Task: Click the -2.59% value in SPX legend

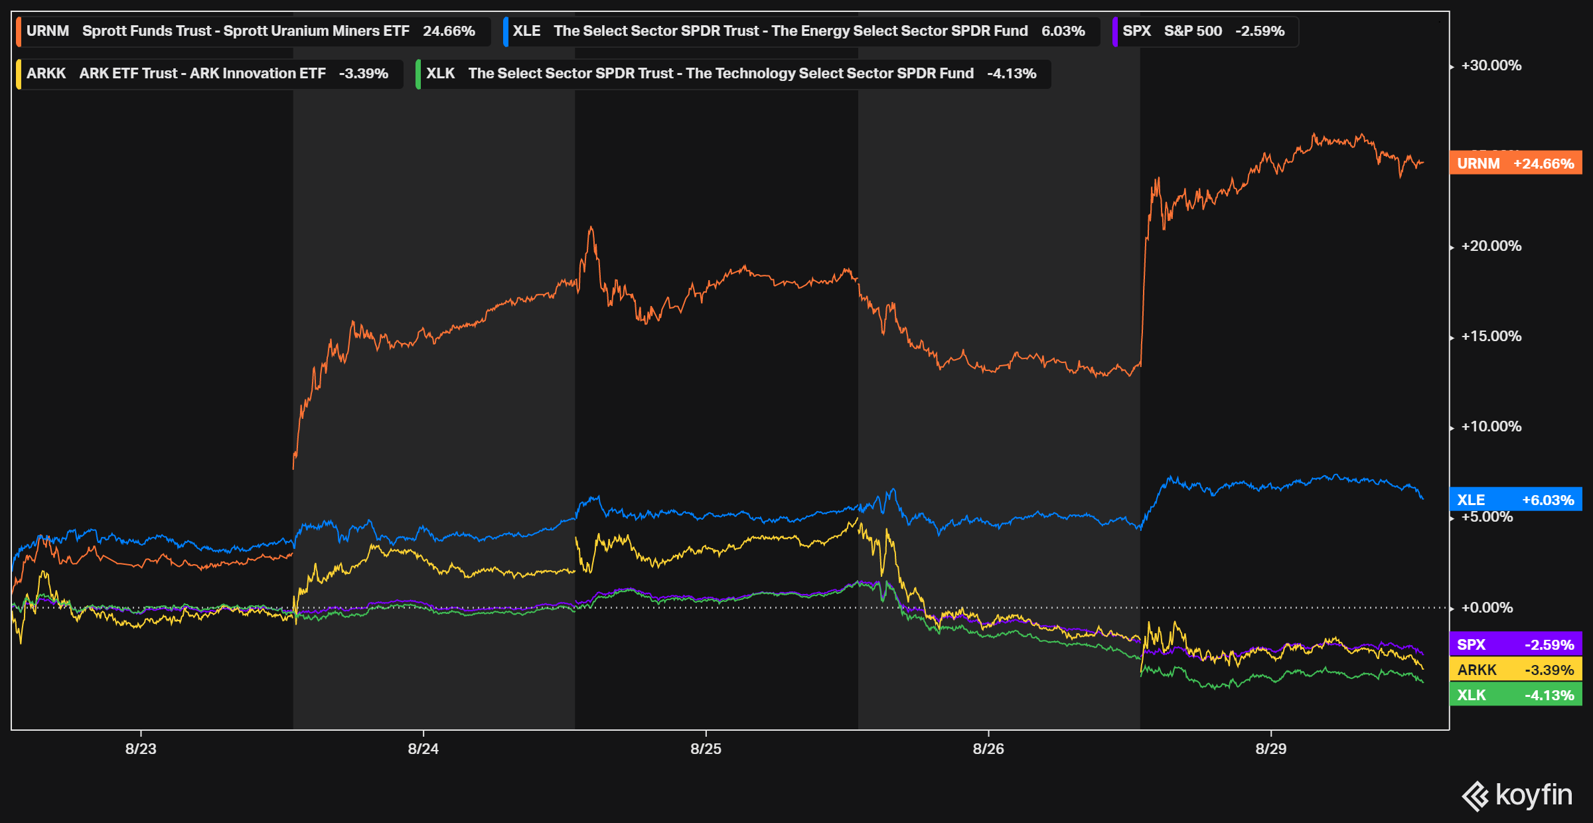Action: click(x=1260, y=31)
